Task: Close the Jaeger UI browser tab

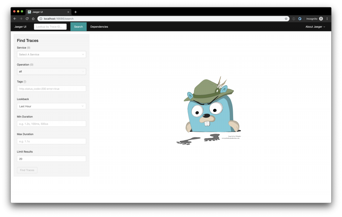Action: click(68, 12)
